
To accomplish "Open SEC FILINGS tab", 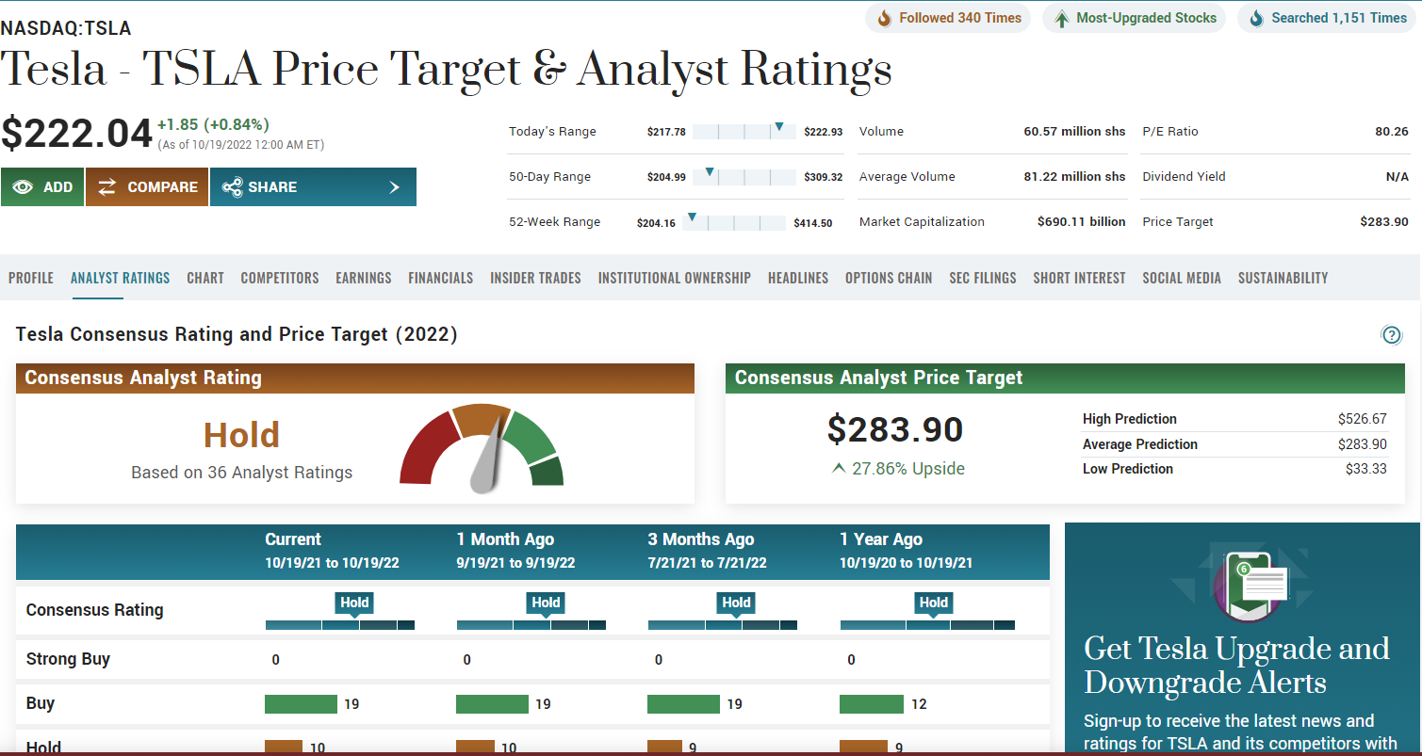I will coord(983,278).
